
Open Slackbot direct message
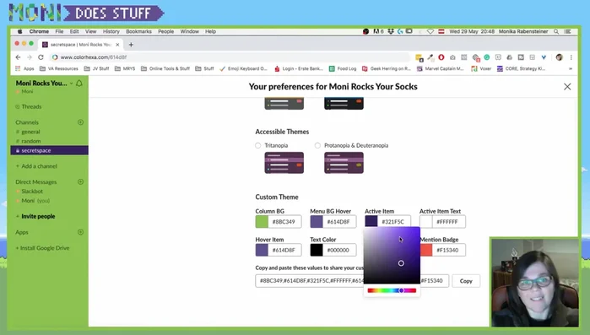[32, 191]
